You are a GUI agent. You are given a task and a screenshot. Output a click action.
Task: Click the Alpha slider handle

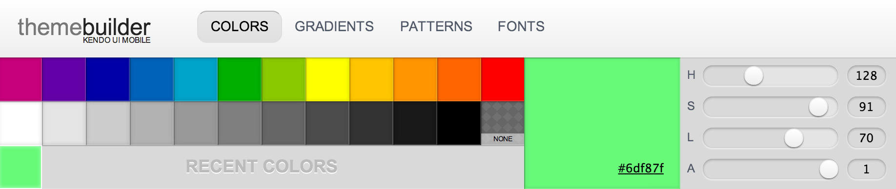click(x=828, y=169)
